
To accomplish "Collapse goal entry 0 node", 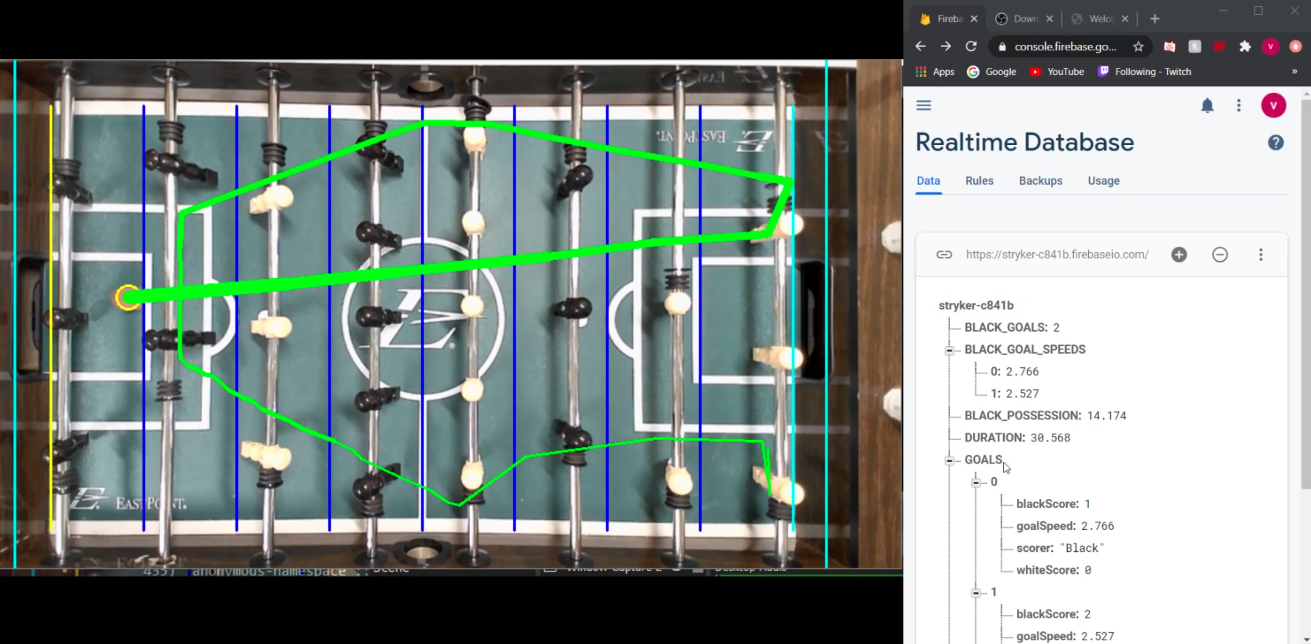I will [x=975, y=482].
